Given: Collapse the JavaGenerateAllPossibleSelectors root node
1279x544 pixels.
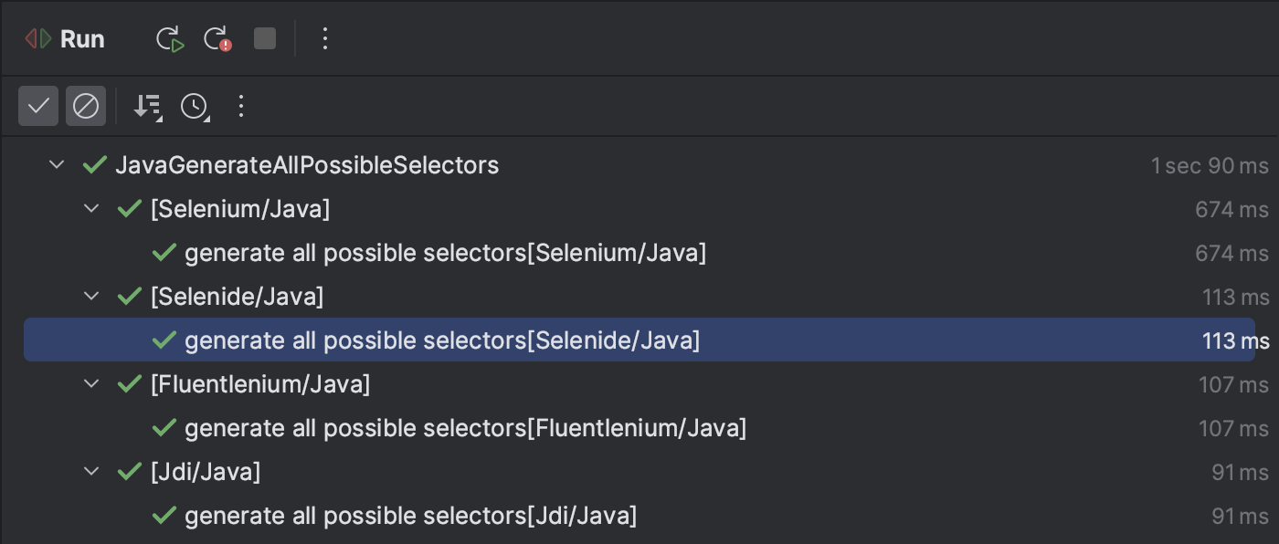Looking at the screenshot, I should [x=57, y=165].
